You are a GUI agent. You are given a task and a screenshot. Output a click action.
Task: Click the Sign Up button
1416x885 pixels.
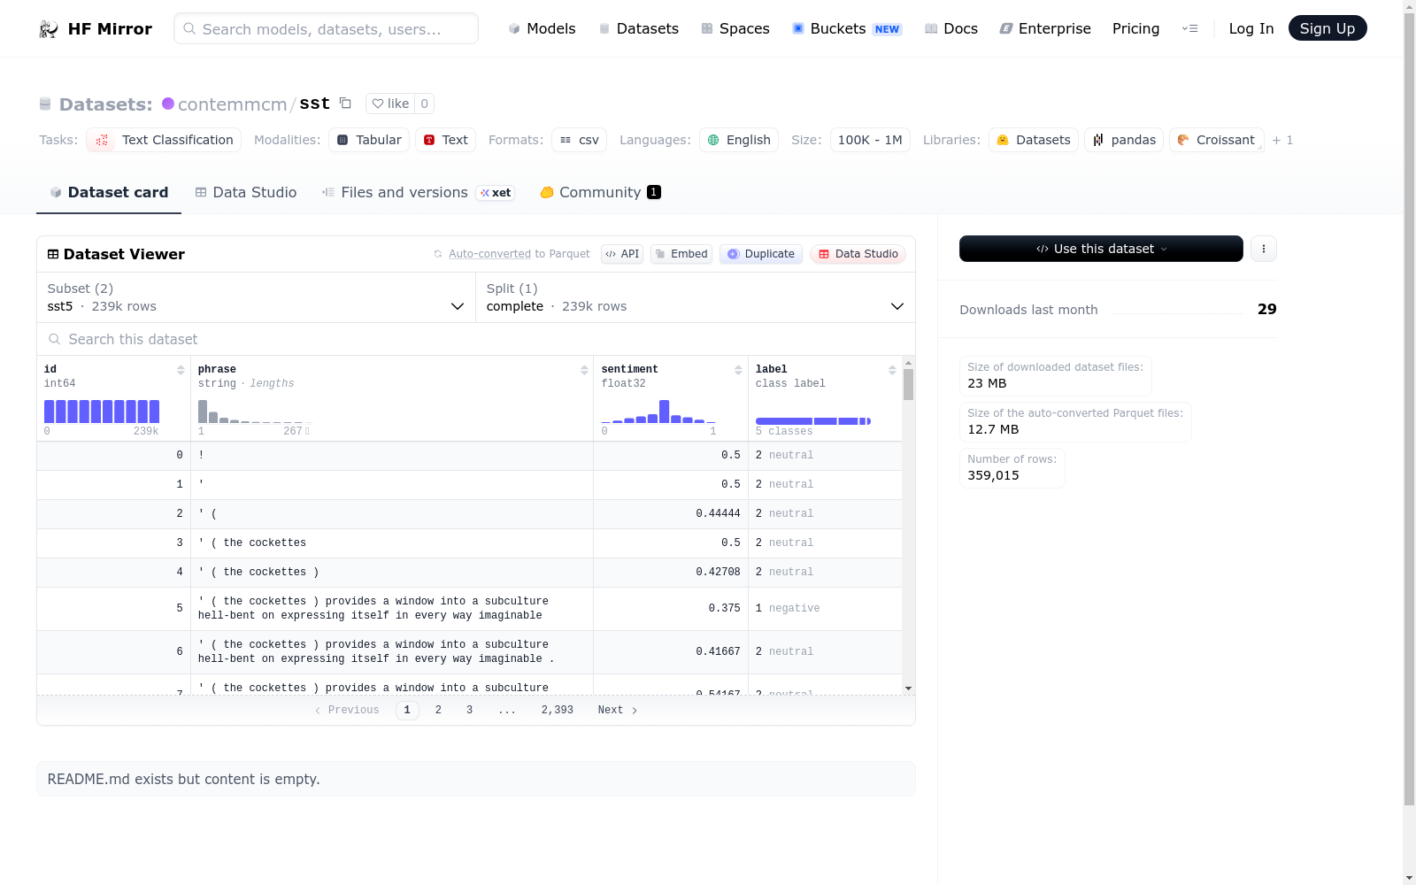tap(1327, 28)
